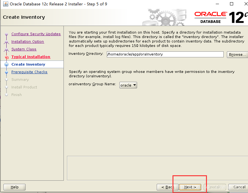Click the Finish step label
248x193 pixels.
16,95
